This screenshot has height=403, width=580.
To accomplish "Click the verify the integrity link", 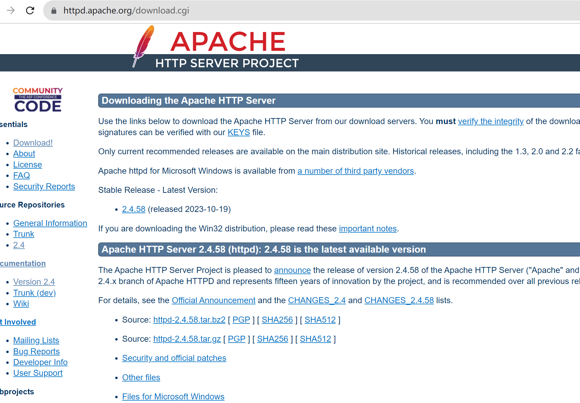I will coord(491,121).
